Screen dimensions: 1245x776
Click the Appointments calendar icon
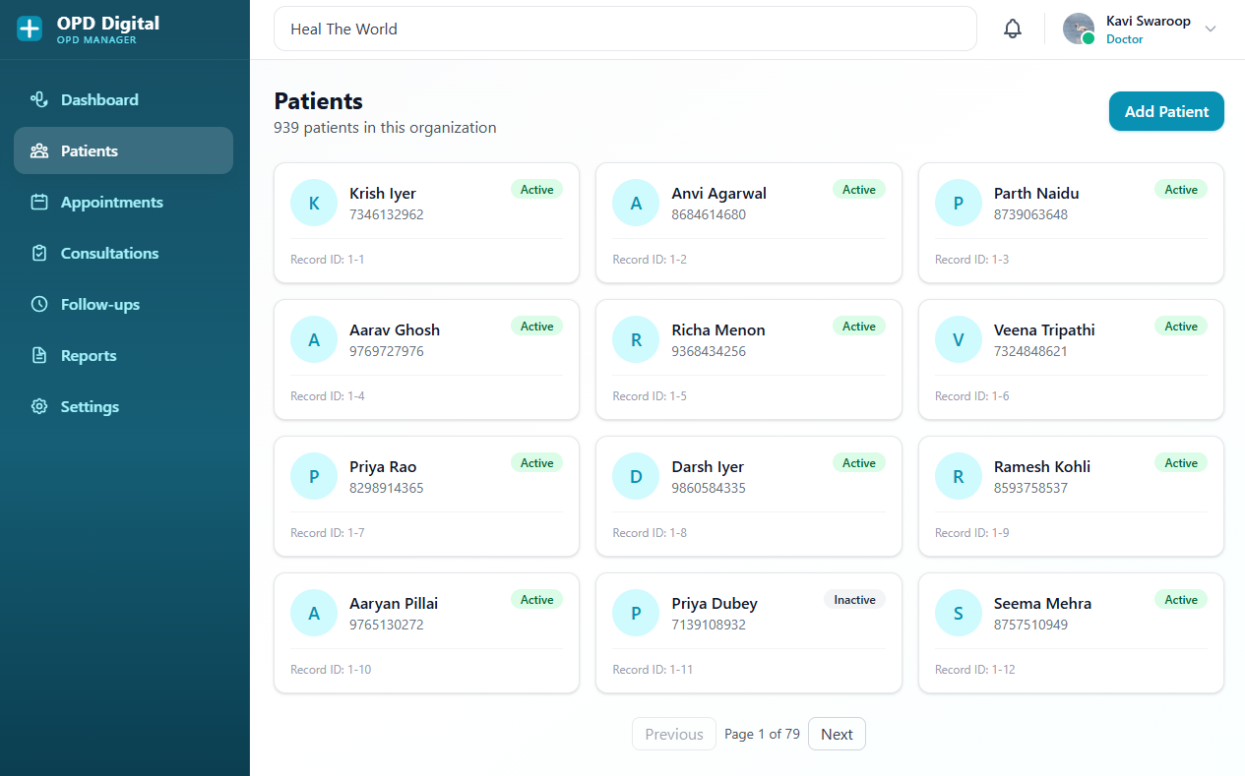tap(39, 202)
